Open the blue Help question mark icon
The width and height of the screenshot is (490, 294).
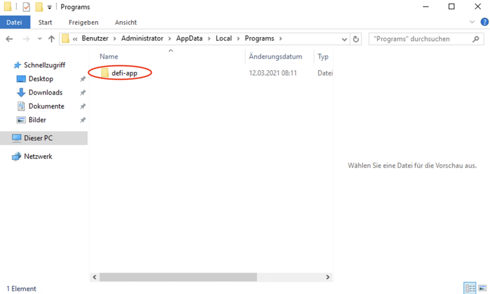[x=484, y=22]
